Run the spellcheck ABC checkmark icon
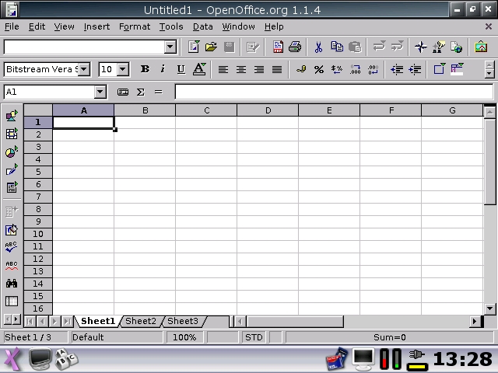The width and height of the screenshot is (498, 373). (12, 247)
